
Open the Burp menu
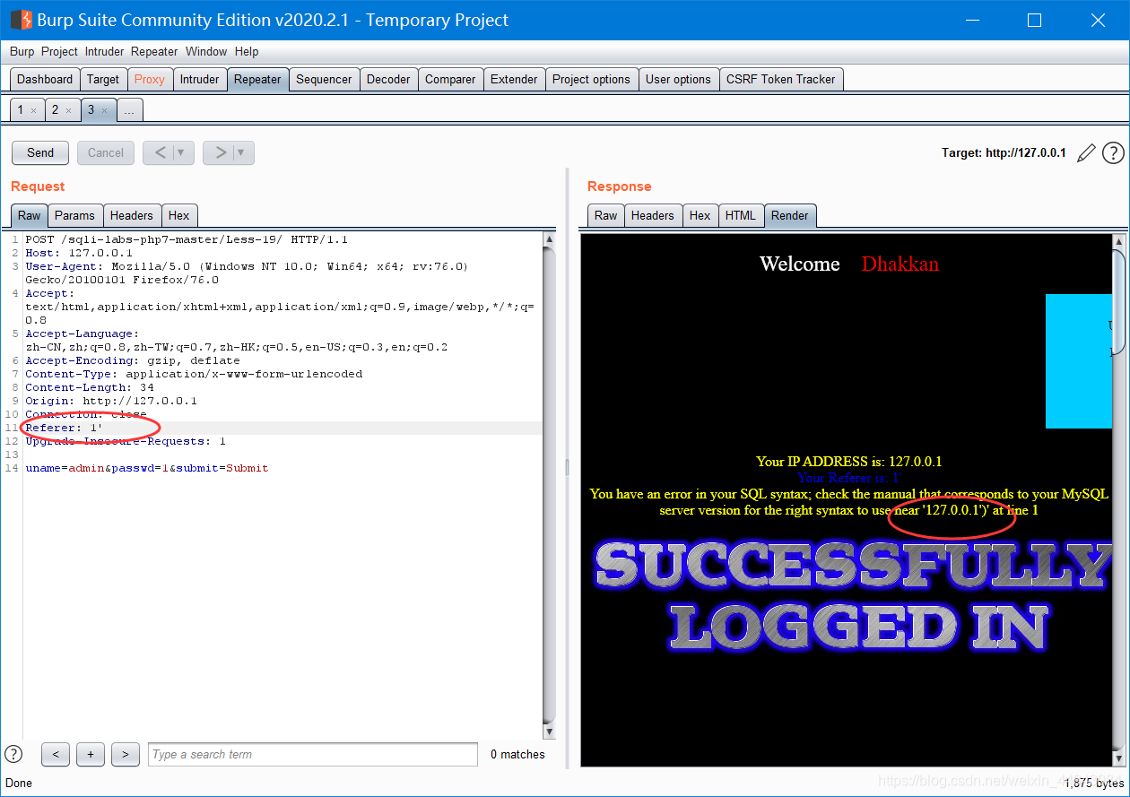22,52
